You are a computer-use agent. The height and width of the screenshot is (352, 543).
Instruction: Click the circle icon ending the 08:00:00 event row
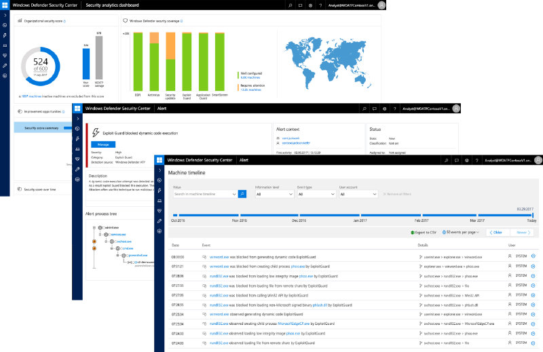[x=533, y=256]
